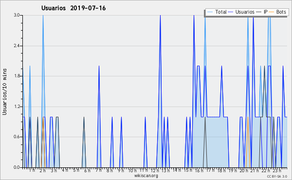Viewport: 292px width, 180px height.
Task: Click the dark blue Usuarios legend line
Action: click(231, 12)
